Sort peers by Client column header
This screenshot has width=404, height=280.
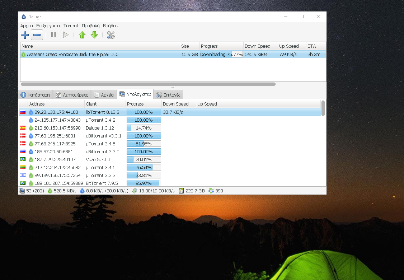(91, 104)
